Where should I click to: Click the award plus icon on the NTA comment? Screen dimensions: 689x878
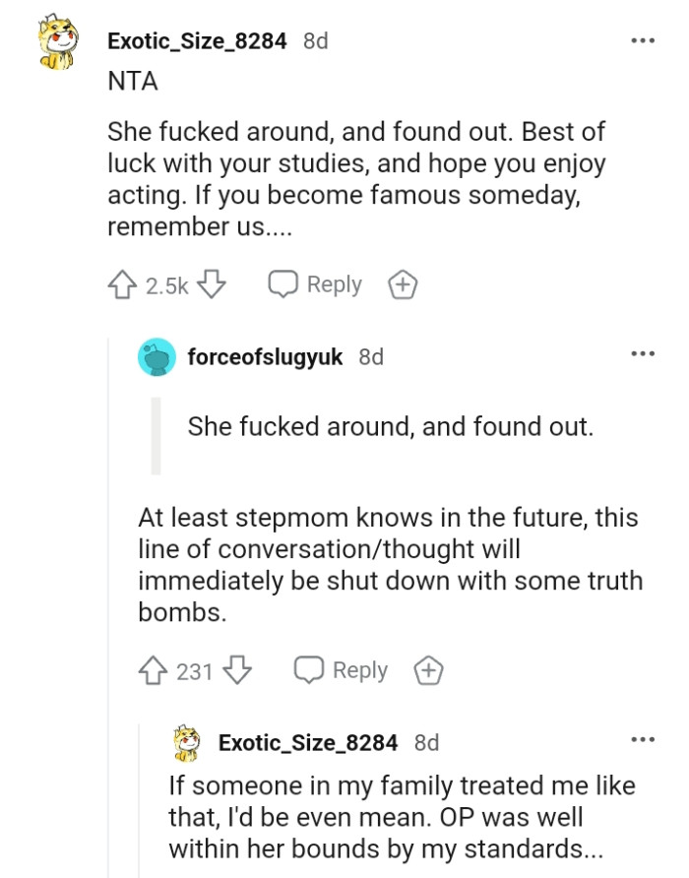pos(402,283)
